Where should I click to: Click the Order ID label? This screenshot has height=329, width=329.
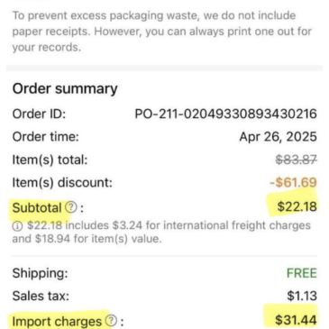tap(39, 114)
